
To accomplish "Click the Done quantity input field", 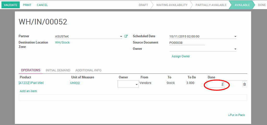I will click(215, 85).
